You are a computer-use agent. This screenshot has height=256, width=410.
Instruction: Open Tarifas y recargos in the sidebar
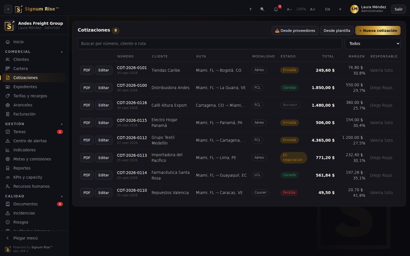pyautogui.click(x=34, y=96)
